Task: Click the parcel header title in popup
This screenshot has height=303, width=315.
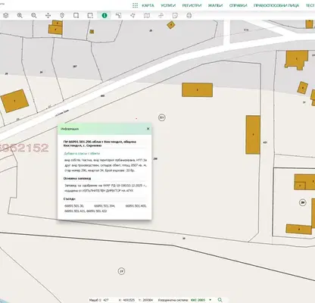Action: click(x=100, y=144)
